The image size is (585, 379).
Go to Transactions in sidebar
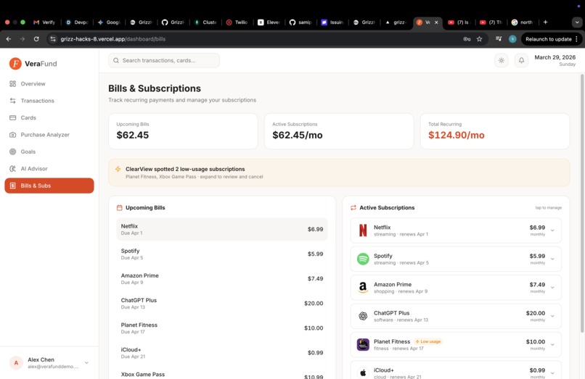tap(49, 101)
